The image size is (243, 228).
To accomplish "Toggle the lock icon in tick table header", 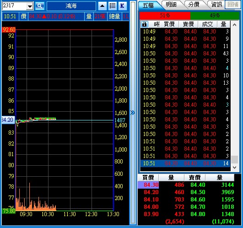I will pos(144,24).
